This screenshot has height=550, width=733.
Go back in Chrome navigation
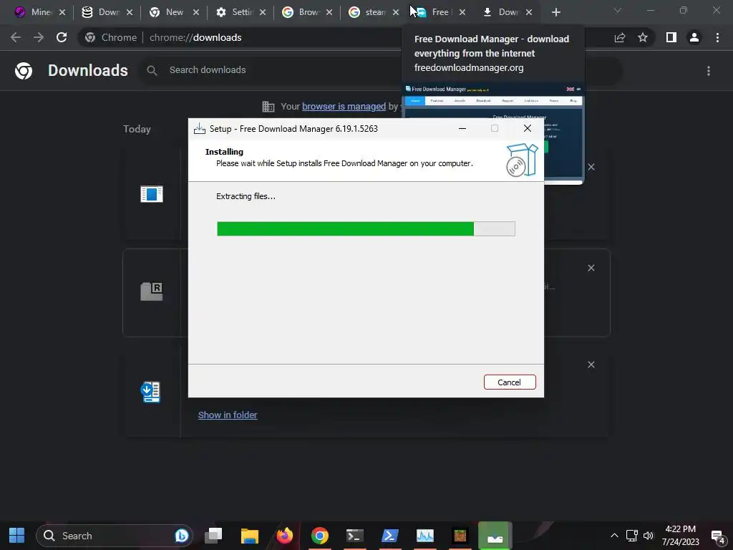click(x=16, y=37)
